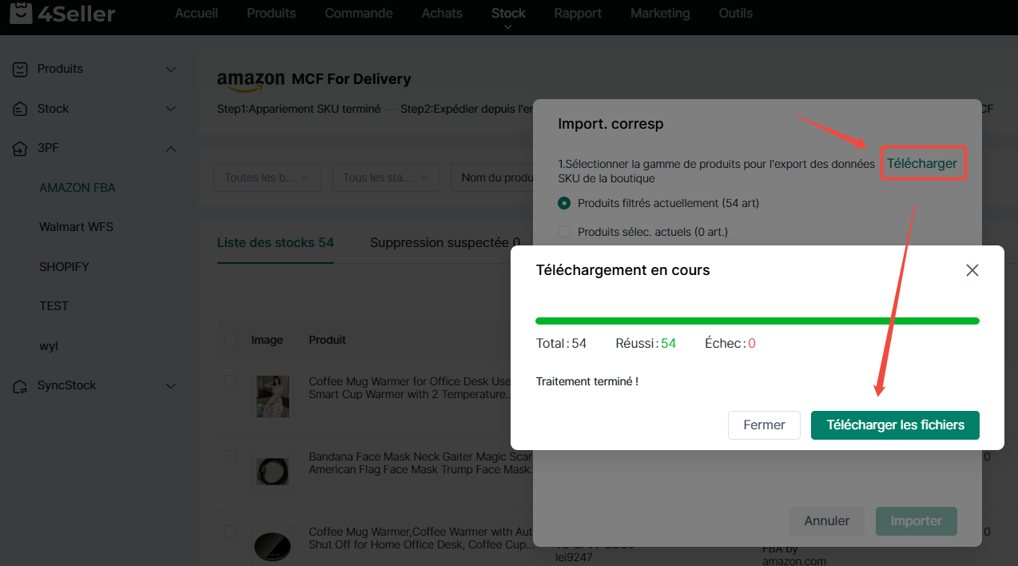Open the Toutes les boutiques filter dropdown
The image size is (1018, 566).
tap(267, 177)
